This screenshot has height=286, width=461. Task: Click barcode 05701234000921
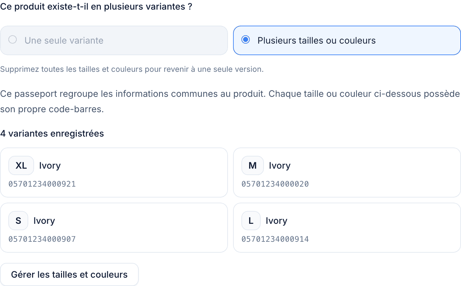[42, 184]
